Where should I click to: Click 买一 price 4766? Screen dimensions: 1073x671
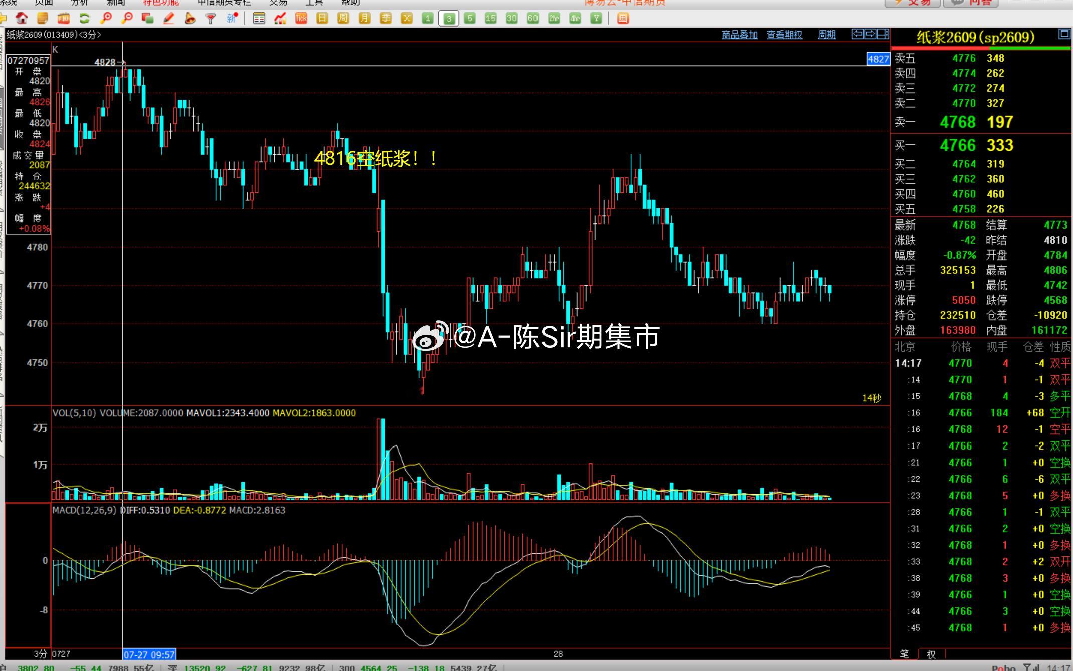click(957, 146)
